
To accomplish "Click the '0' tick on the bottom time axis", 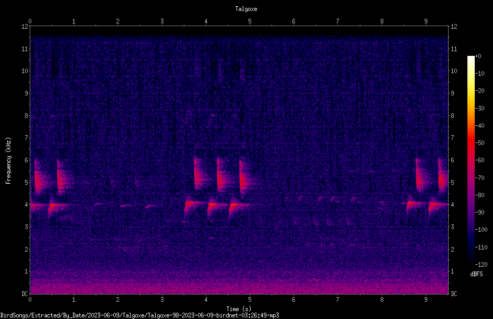I will click(x=30, y=300).
